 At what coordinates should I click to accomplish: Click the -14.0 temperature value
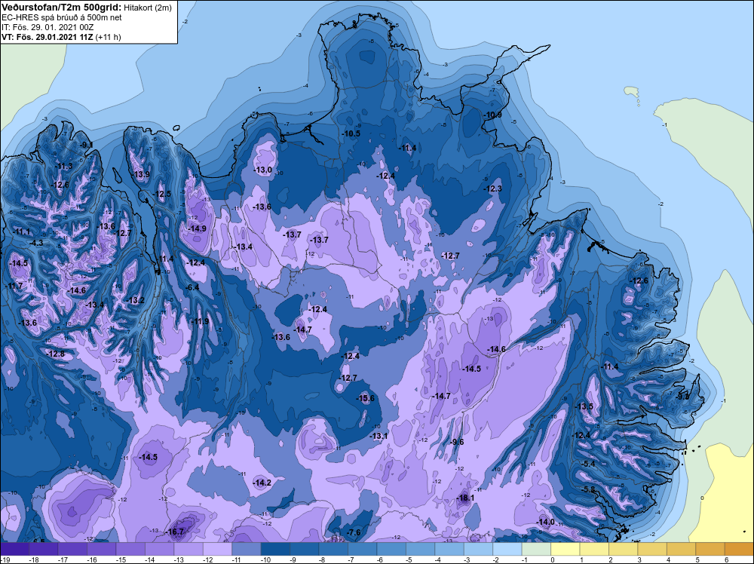point(545,522)
